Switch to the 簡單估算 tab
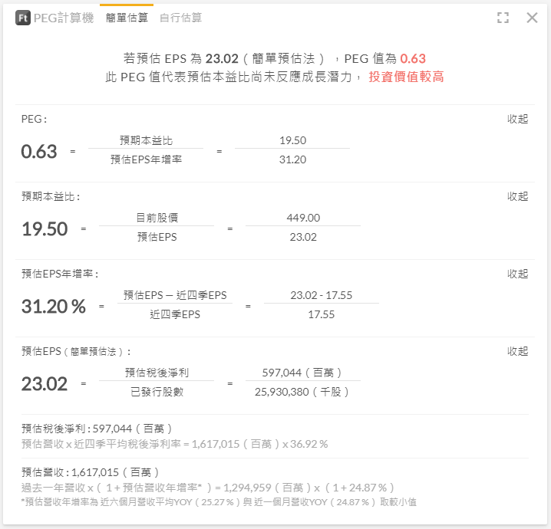Image resolution: width=551 pixels, height=529 pixels. (x=127, y=18)
